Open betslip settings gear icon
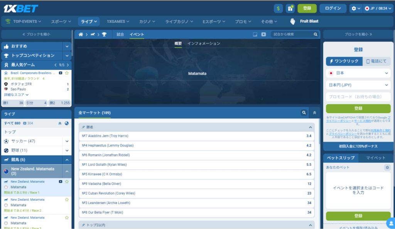The image size is (395, 229). click(387, 167)
